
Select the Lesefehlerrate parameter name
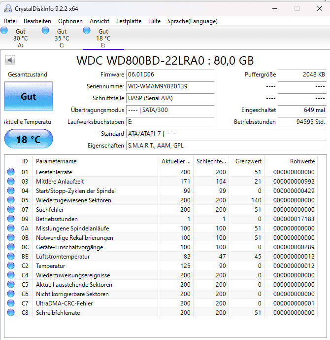tap(54, 172)
